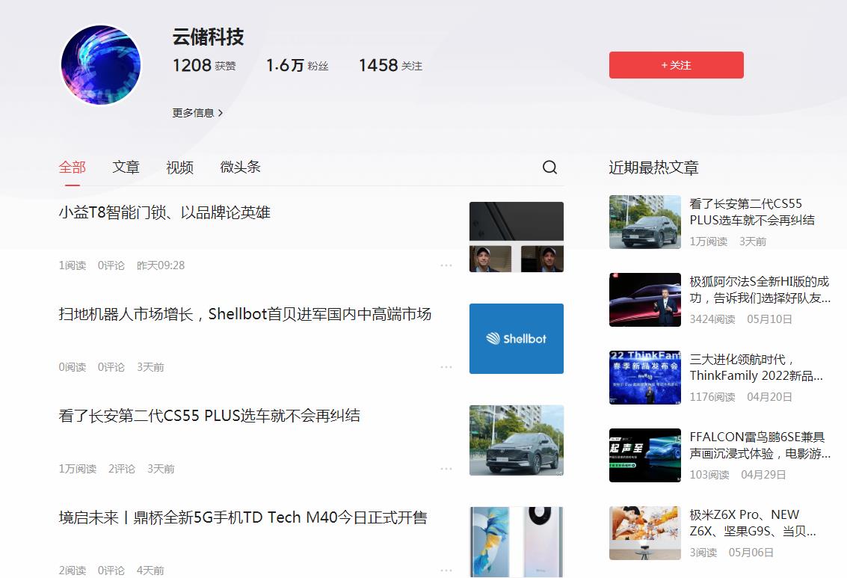Click the 1458 关注 count
This screenshot has height=578, width=847.
pyautogui.click(x=390, y=65)
